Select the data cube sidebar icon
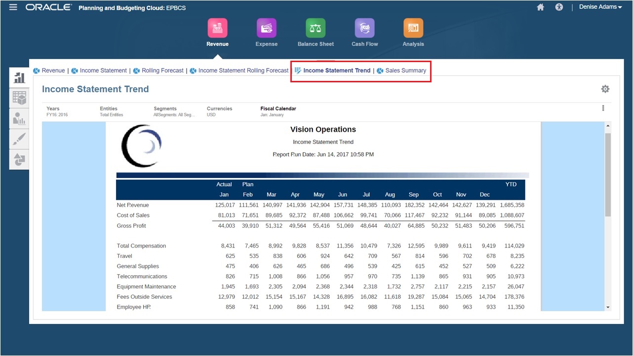Viewport: 633px width, 356px height. 19,98
